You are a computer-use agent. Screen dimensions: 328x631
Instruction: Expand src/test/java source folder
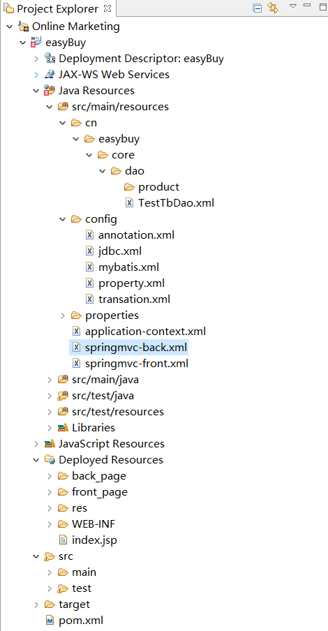click(50, 396)
